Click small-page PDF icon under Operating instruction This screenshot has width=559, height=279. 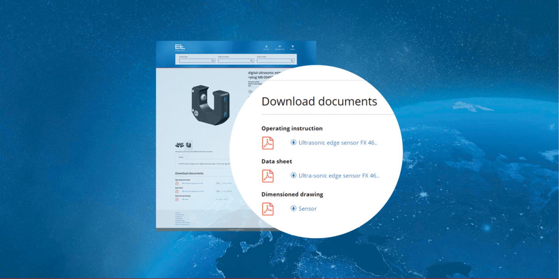click(x=177, y=183)
